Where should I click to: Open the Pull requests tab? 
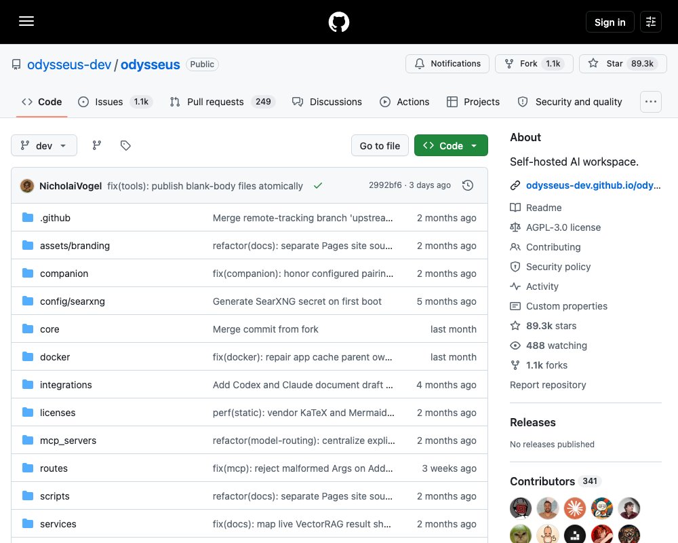(222, 102)
